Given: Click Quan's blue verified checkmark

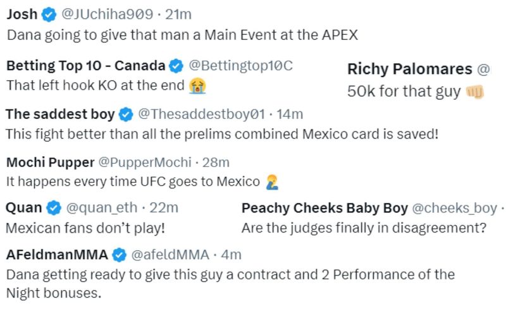Looking at the screenshot, I should (x=54, y=207).
